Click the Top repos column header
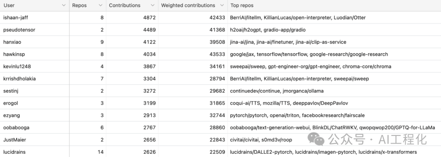 point(334,5)
